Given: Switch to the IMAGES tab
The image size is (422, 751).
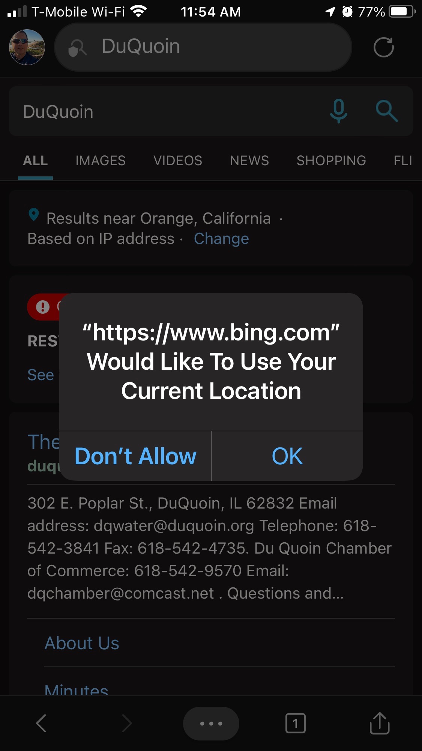Looking at the screenshot, I should (101, 161).
